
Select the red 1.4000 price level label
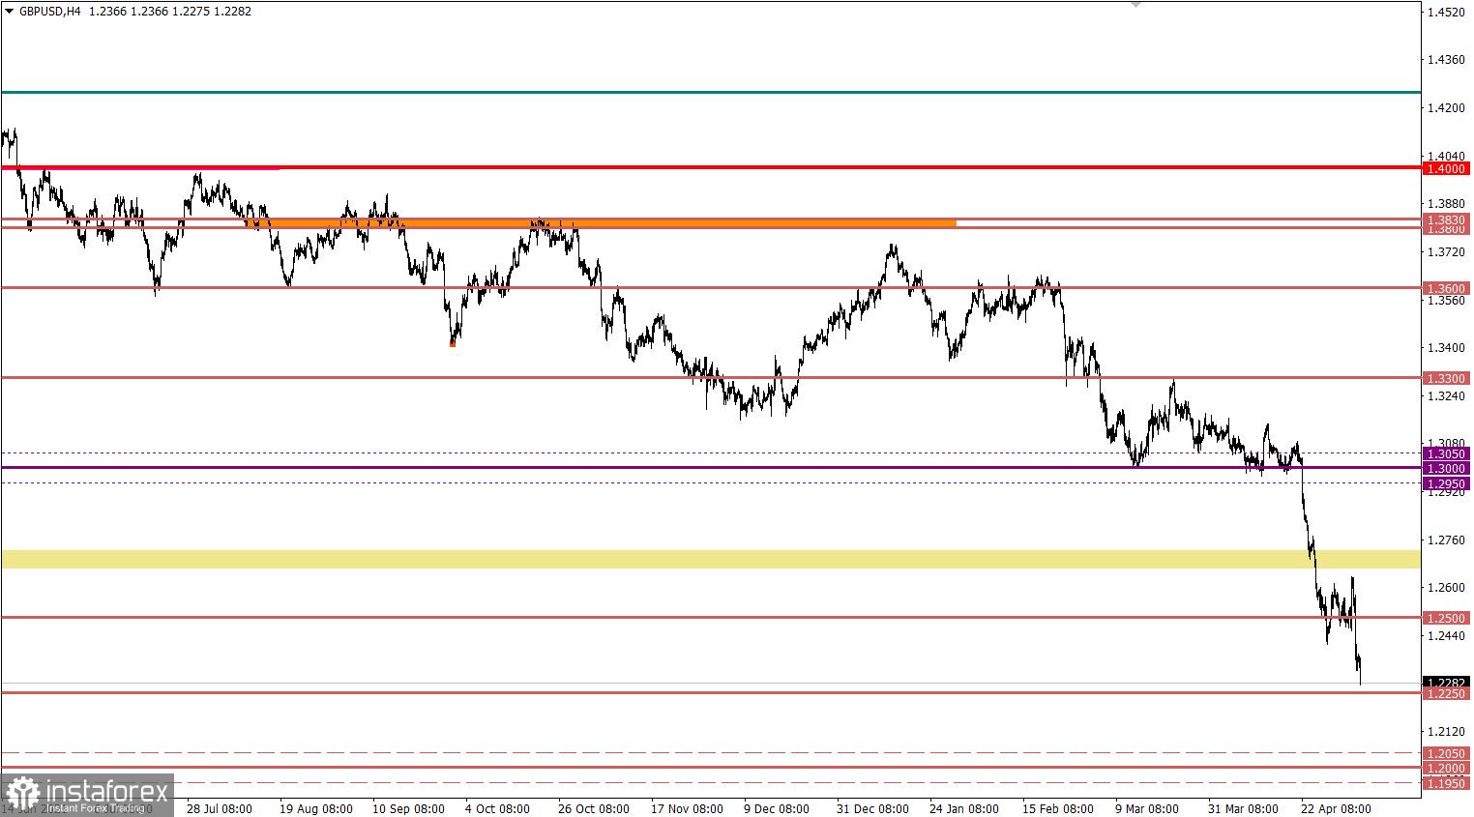point(1446,168)
